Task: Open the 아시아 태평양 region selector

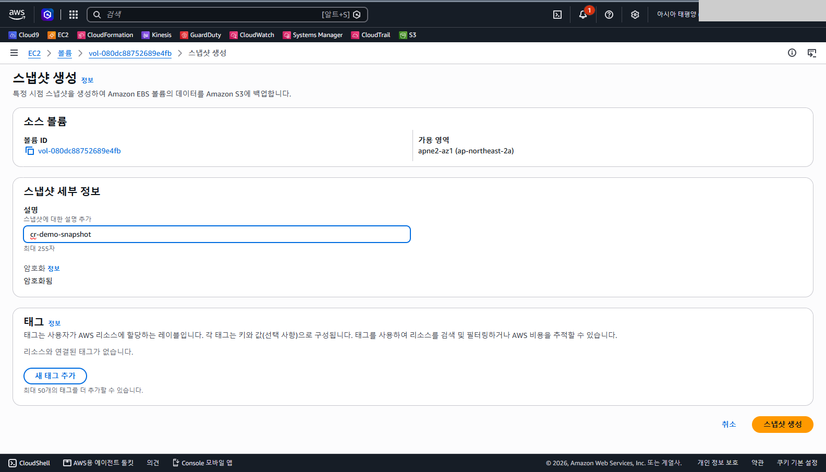Action: pyautogui.click(x=676, y=15)
